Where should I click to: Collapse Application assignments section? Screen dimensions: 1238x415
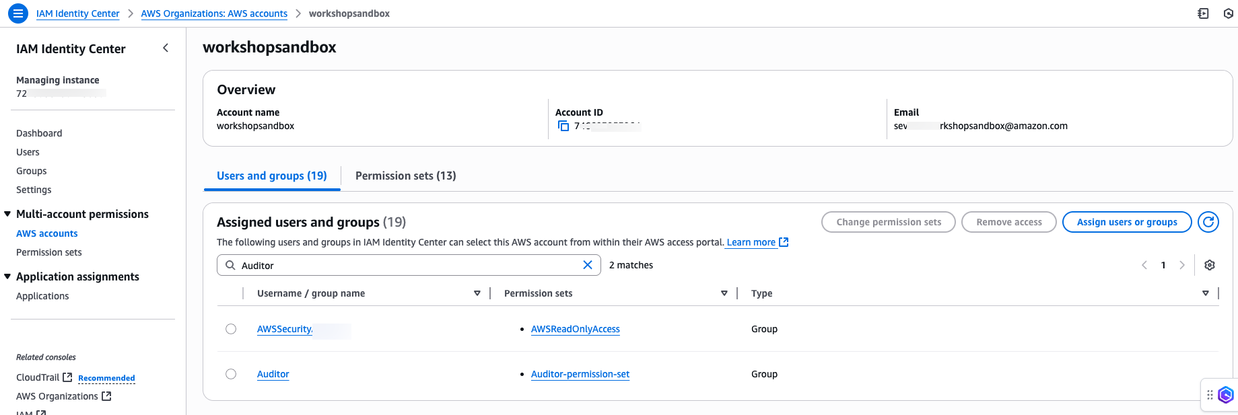tap(8, 276)
